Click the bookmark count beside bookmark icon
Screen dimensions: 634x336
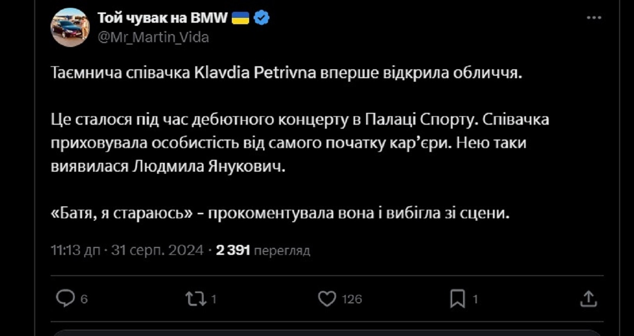[x=475, y=299]
